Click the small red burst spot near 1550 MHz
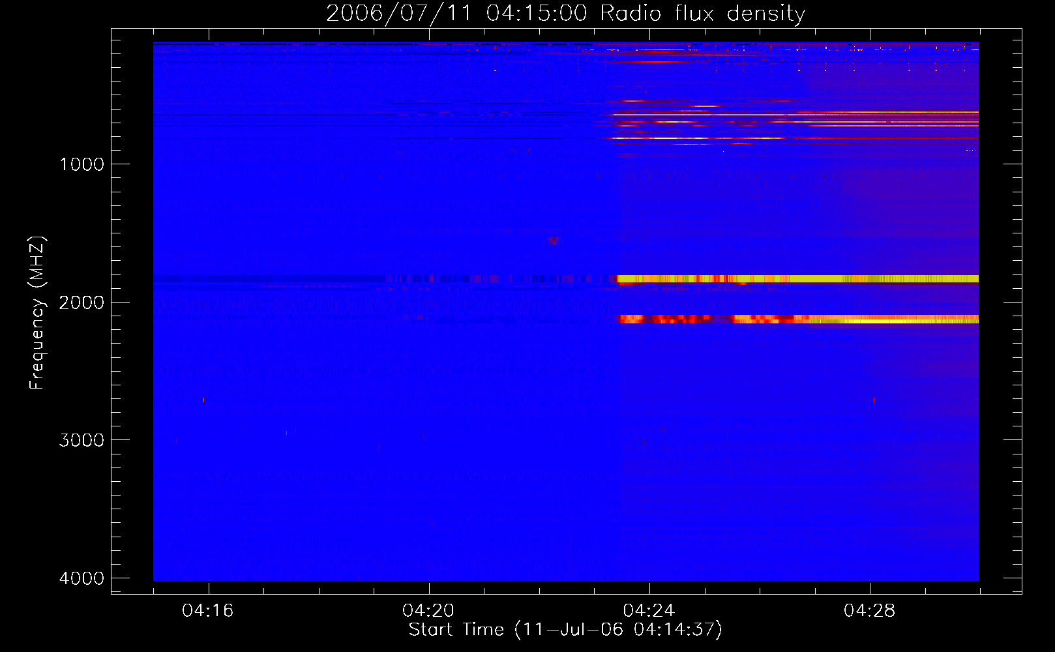1055x652 pixels. pyautogui.click(x=553, y=241)
